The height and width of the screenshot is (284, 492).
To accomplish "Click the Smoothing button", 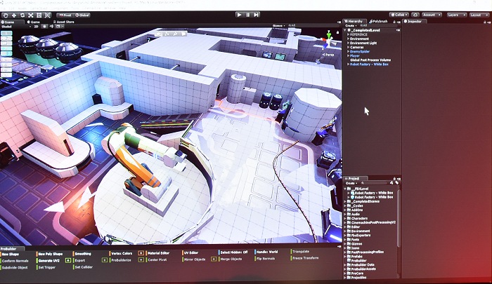I will pyautogui.click(x=83, y=254).
